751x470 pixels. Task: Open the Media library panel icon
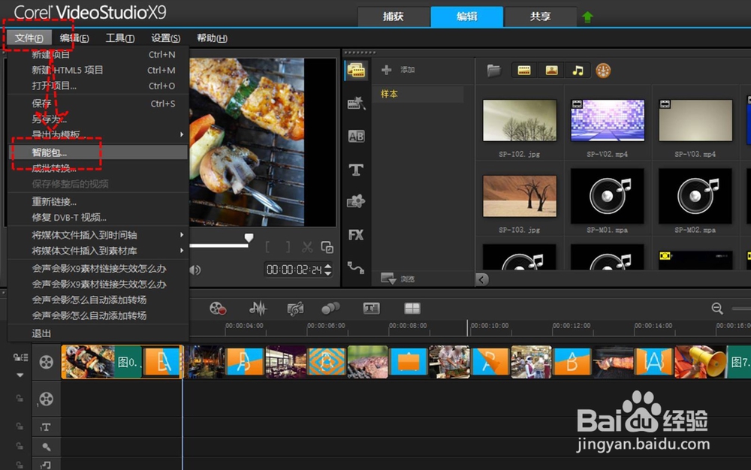click(356, 71)
